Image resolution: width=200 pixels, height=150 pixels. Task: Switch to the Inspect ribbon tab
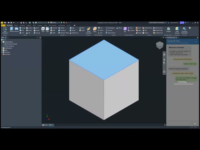(29, 25)
